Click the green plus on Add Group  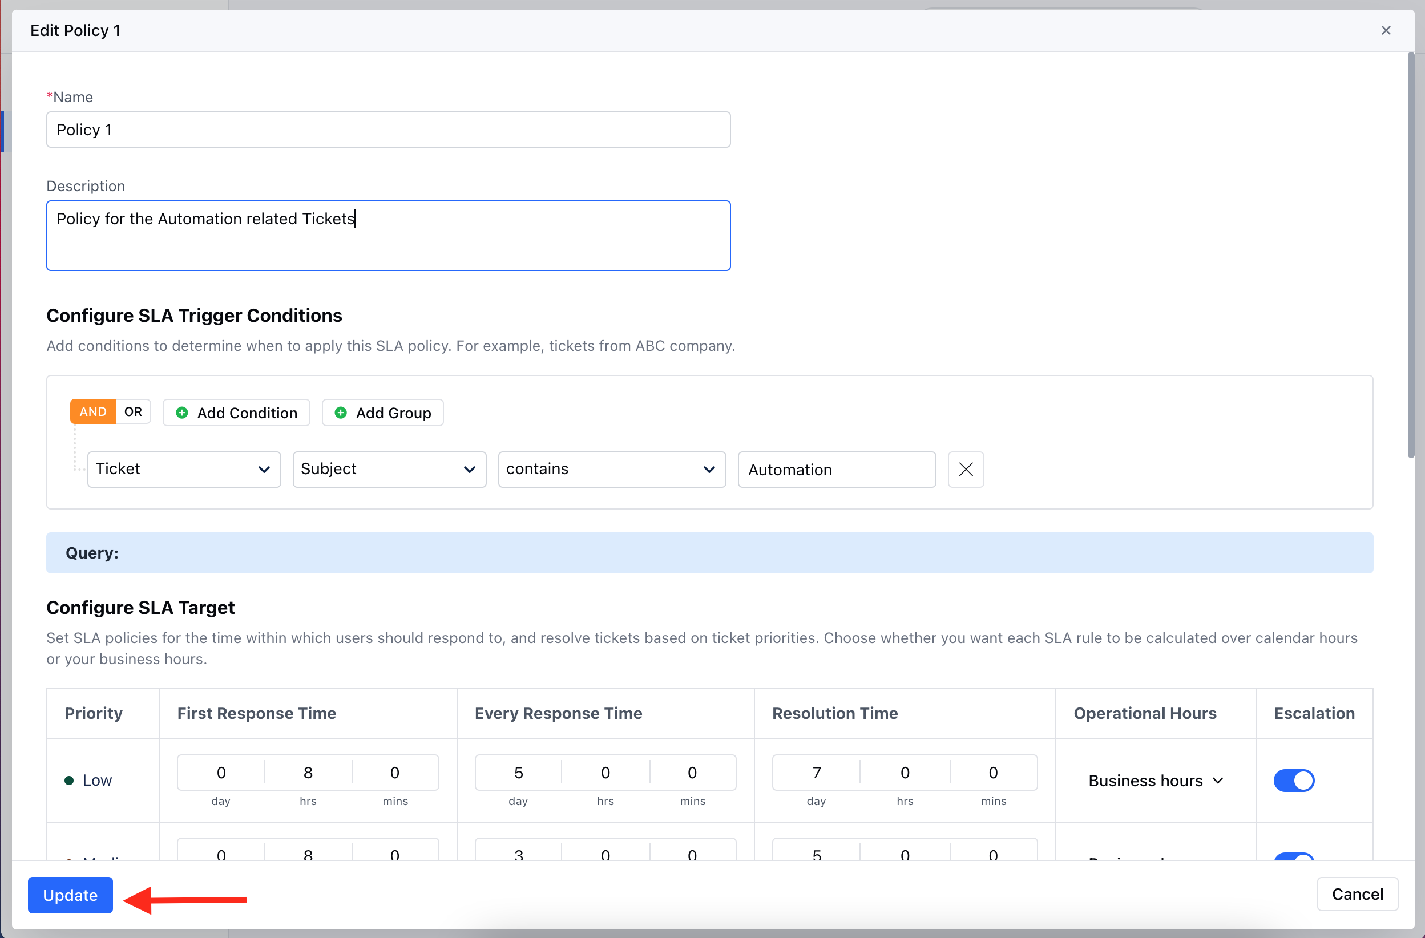pos(341,413)
